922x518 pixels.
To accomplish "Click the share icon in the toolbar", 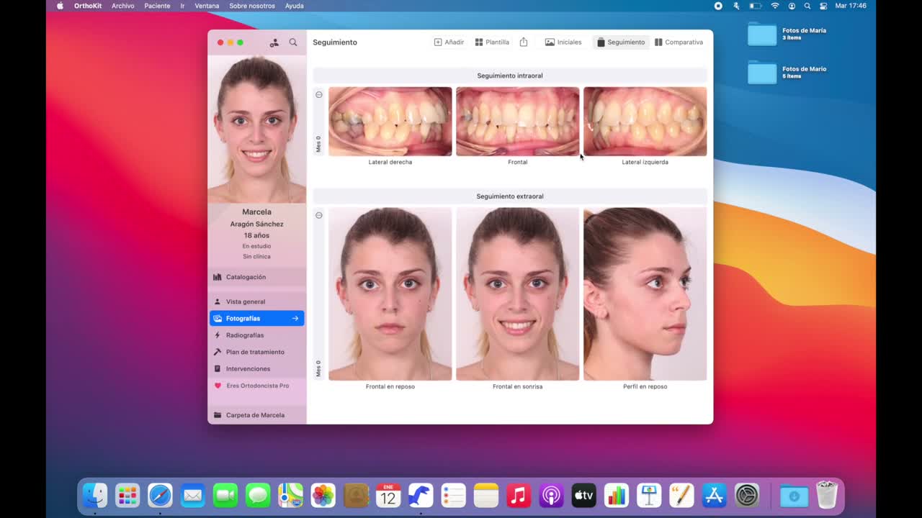I will pyautogui.click(x=524, y=42).
